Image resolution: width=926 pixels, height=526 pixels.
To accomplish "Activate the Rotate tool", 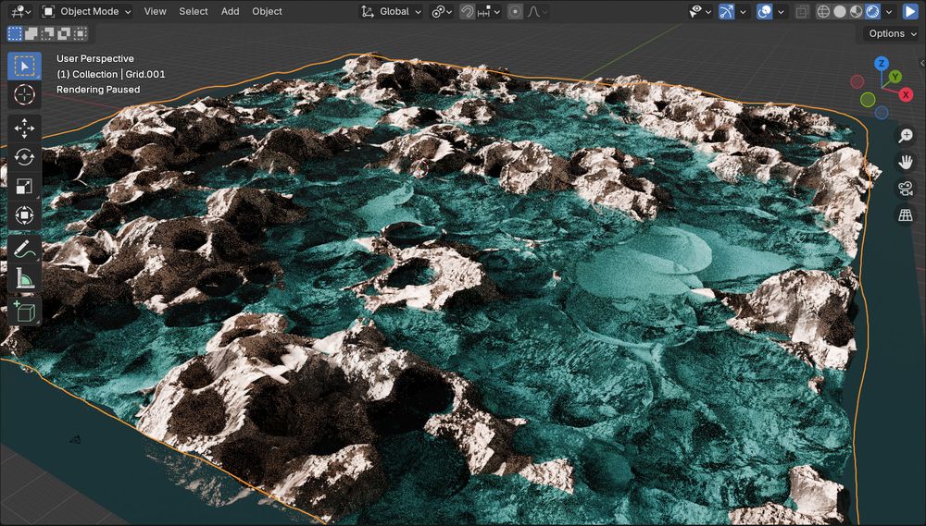I will click(24, 157).
